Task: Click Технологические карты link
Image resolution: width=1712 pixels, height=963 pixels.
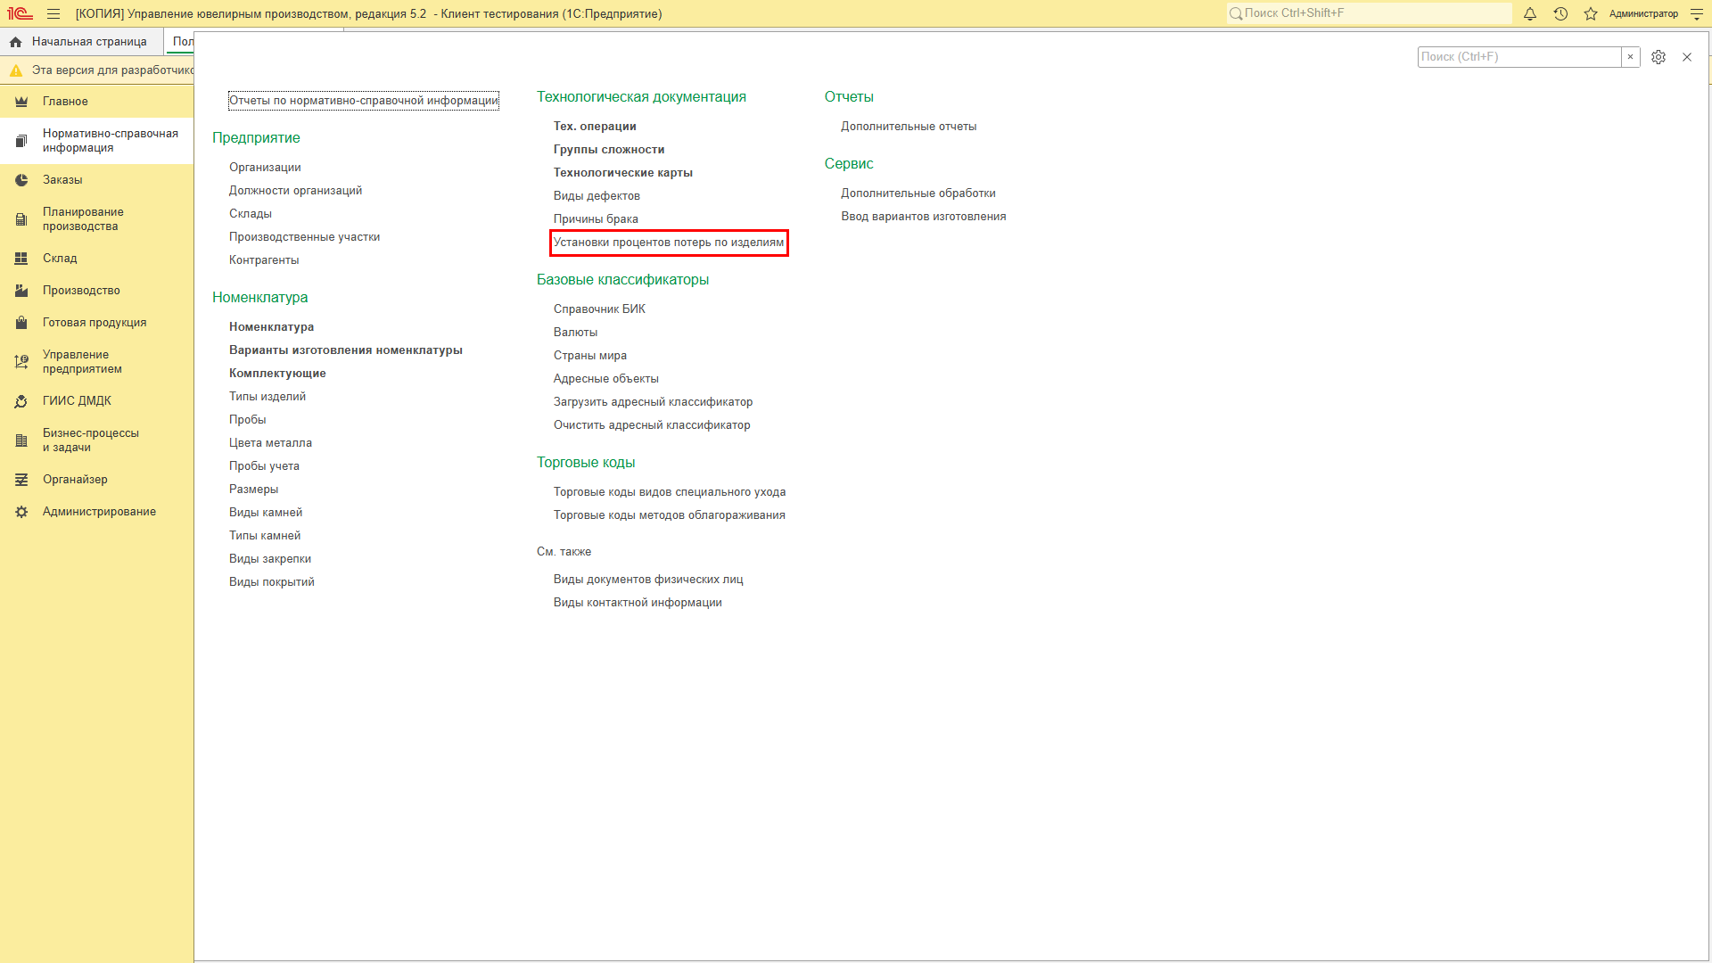Action: coord(623,172)
